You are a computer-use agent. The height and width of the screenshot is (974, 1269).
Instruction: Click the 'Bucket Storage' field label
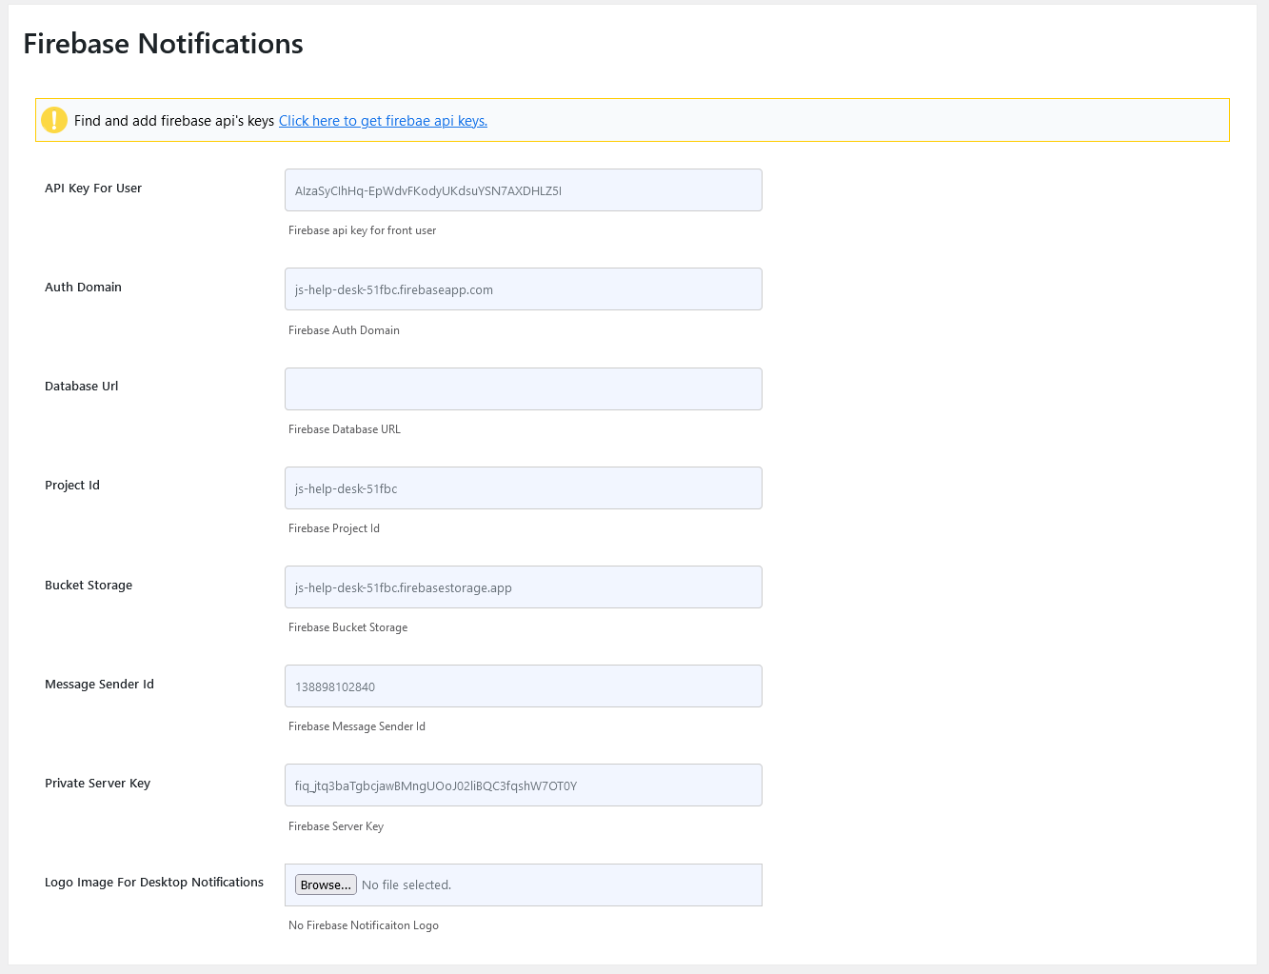89,586
